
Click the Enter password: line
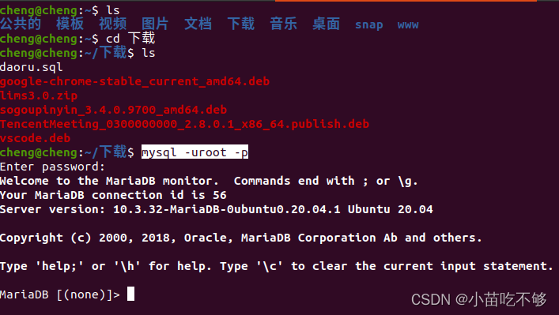(53, 167)
